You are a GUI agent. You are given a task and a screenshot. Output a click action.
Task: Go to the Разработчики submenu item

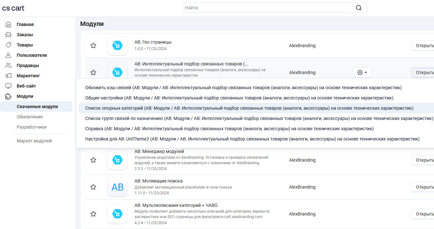point(32,127)
